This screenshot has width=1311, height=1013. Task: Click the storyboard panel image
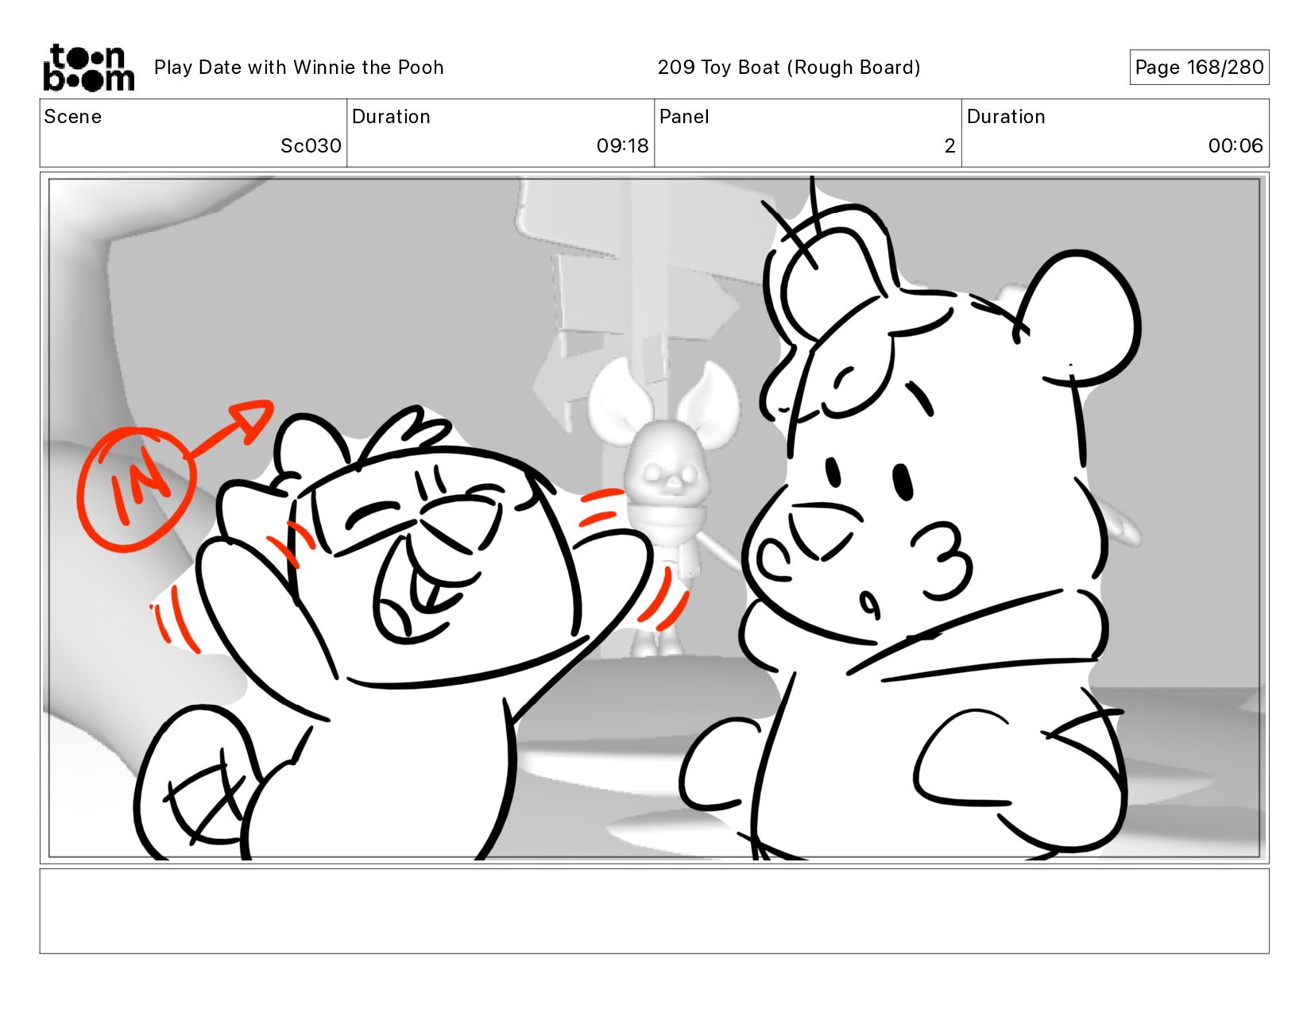[x=655, y=518]
